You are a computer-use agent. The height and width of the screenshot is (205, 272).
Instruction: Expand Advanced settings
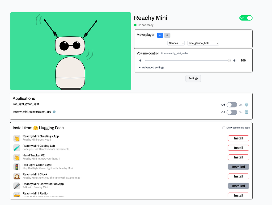pyautogui.click(x=152, y=68)
